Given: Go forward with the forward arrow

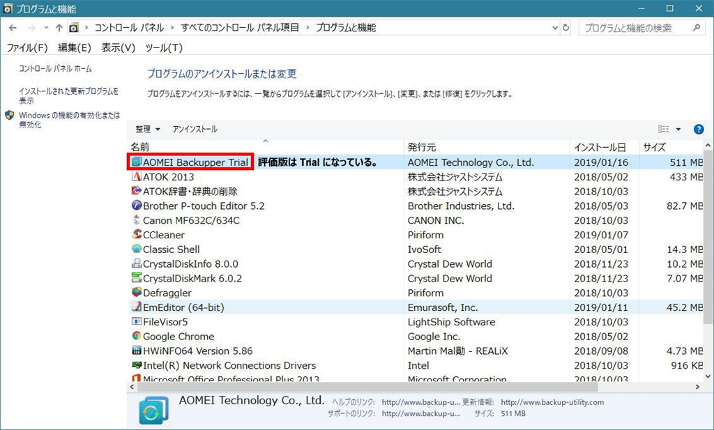Looking at the screenshot, I should (x=31, y=28).
